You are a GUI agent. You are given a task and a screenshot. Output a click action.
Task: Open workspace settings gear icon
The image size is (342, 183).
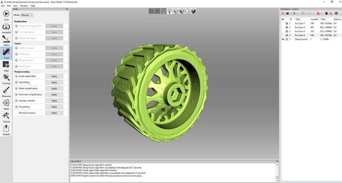click(336, 13)
